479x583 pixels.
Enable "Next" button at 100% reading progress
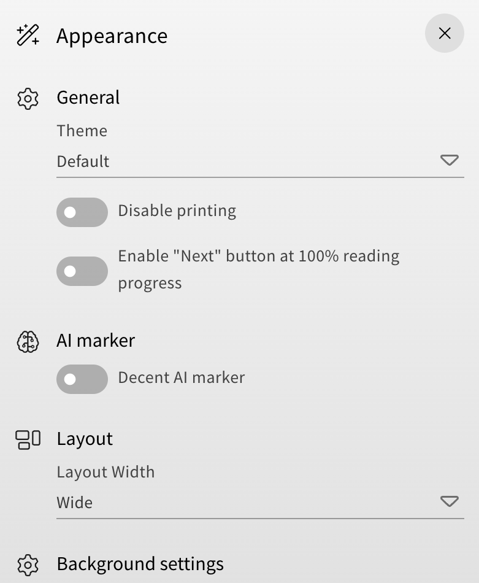pyautogui.click(x=82, y=271)
